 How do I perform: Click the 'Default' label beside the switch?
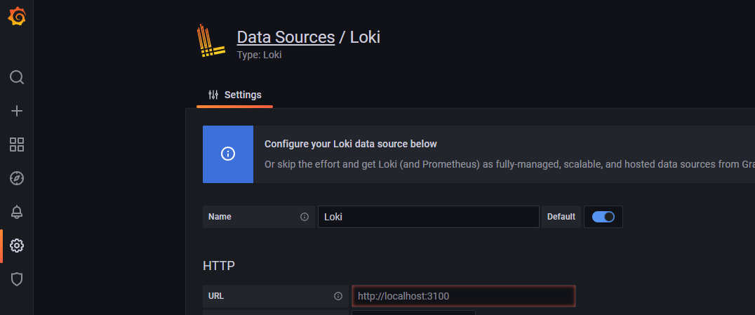click(561, 217)
